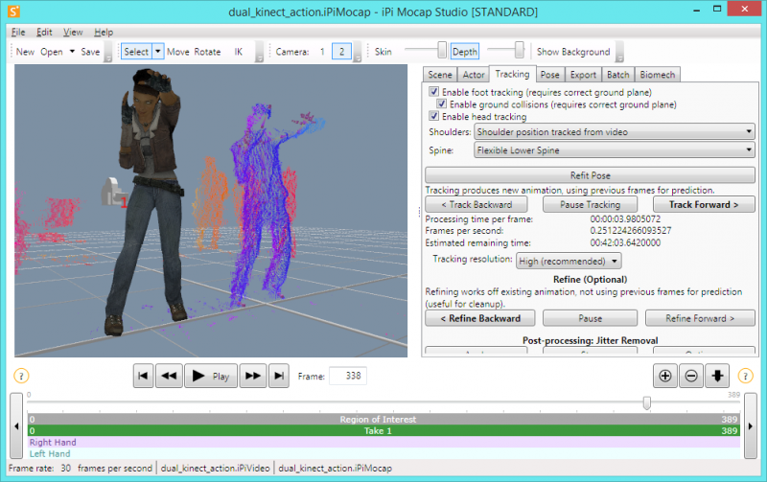
Task: Select the Move tool
Action: coord(178,52)
